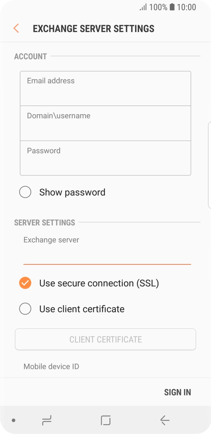Open the EXCHANGE SERVER SETTINGS title
Image resolution: width=211 pixels, height=434 pixels.
[93, 28]
